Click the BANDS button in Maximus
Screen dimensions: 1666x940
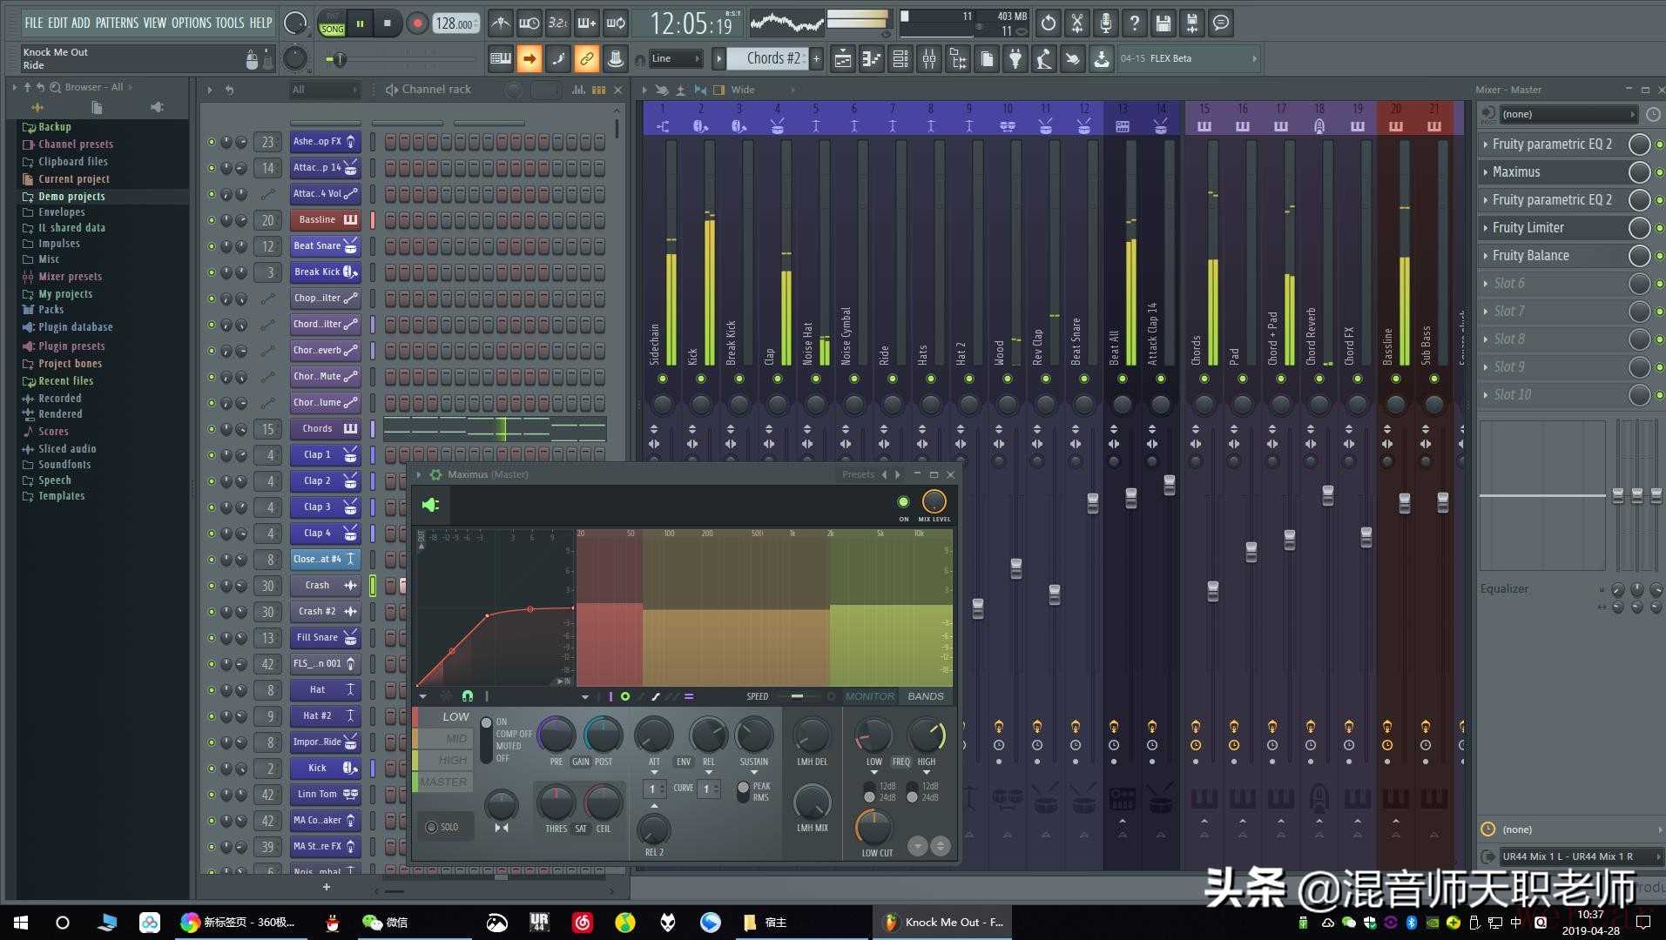(x=925, y=696)
